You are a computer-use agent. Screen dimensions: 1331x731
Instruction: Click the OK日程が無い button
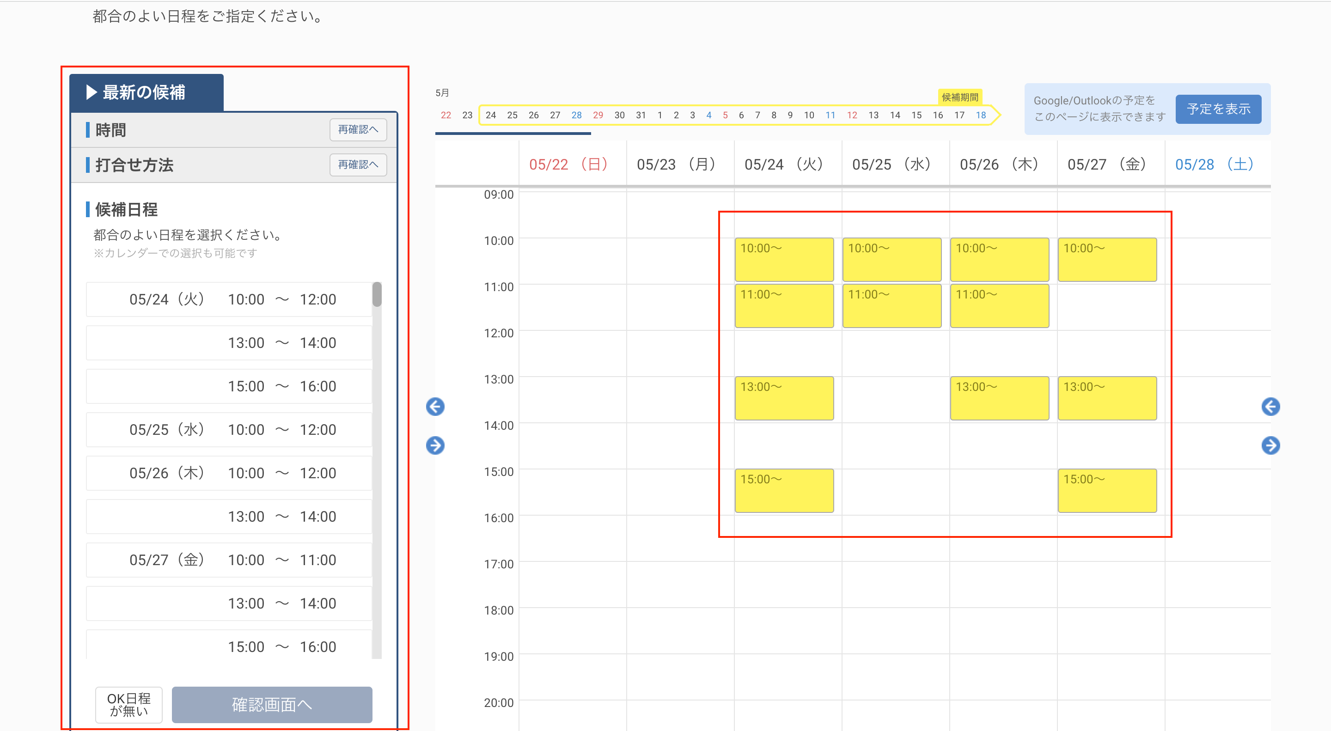(128, 705)
